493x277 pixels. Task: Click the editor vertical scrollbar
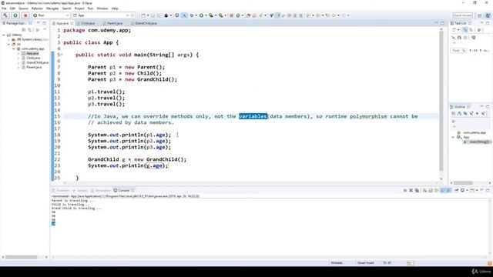[x=441, y=101]
